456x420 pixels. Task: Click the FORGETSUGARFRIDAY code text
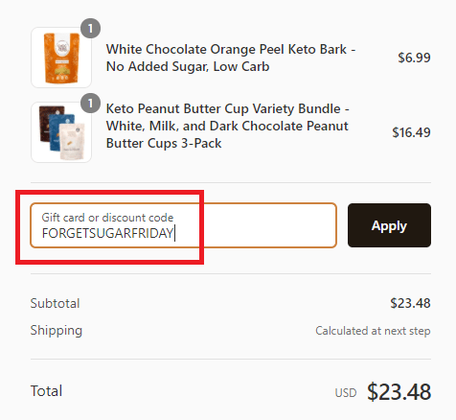107,233
